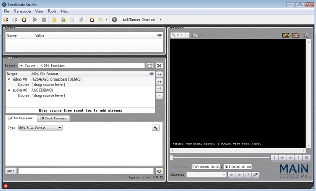Open the Add/Remove Shortcut dropdown
The height and width of the screenshot is (191, 316).
click(160, 19)
